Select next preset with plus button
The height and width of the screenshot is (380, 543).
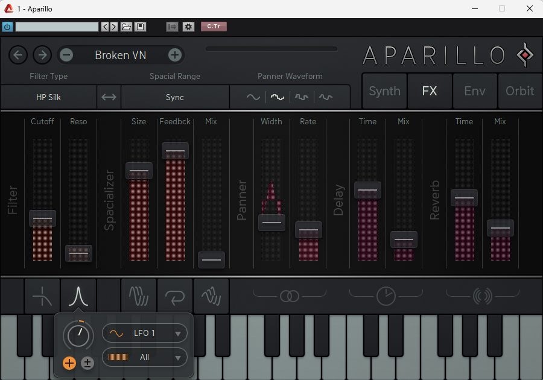(x=175, y=55)
